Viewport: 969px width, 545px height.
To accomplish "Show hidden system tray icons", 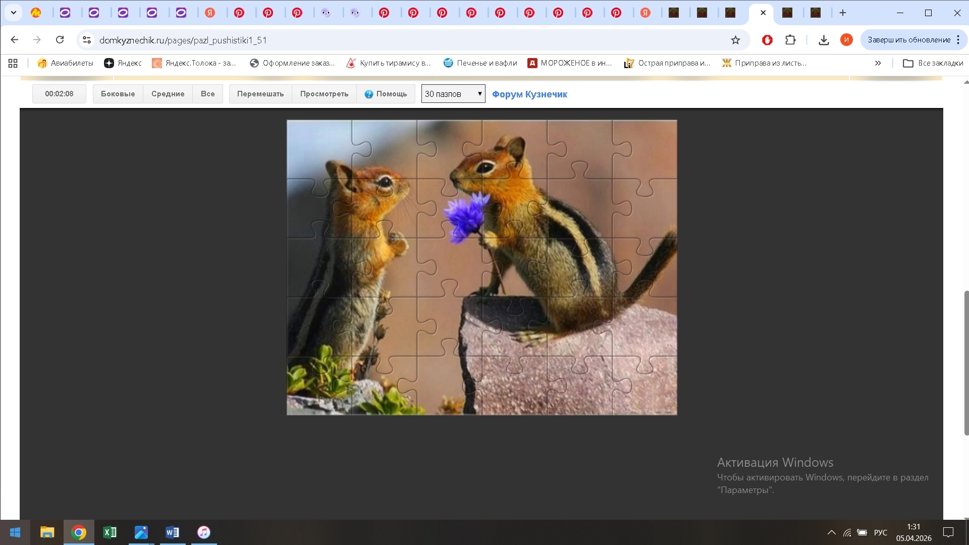I will pyautogui.click(x=831, y=532).
